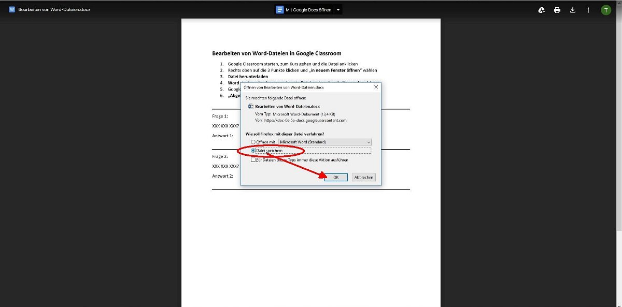Select the 'Öffnen mit' radio button
The height and width of the screenshot is (307, 622).
click(253, 142)
